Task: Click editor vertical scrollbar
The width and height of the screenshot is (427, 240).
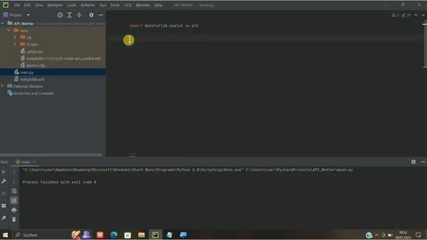Action: click(x=424, y=45)
